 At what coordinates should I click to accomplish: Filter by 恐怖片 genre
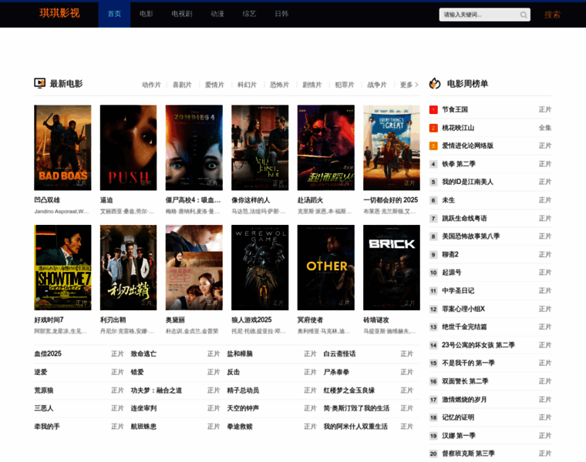(x=280, y=85)
